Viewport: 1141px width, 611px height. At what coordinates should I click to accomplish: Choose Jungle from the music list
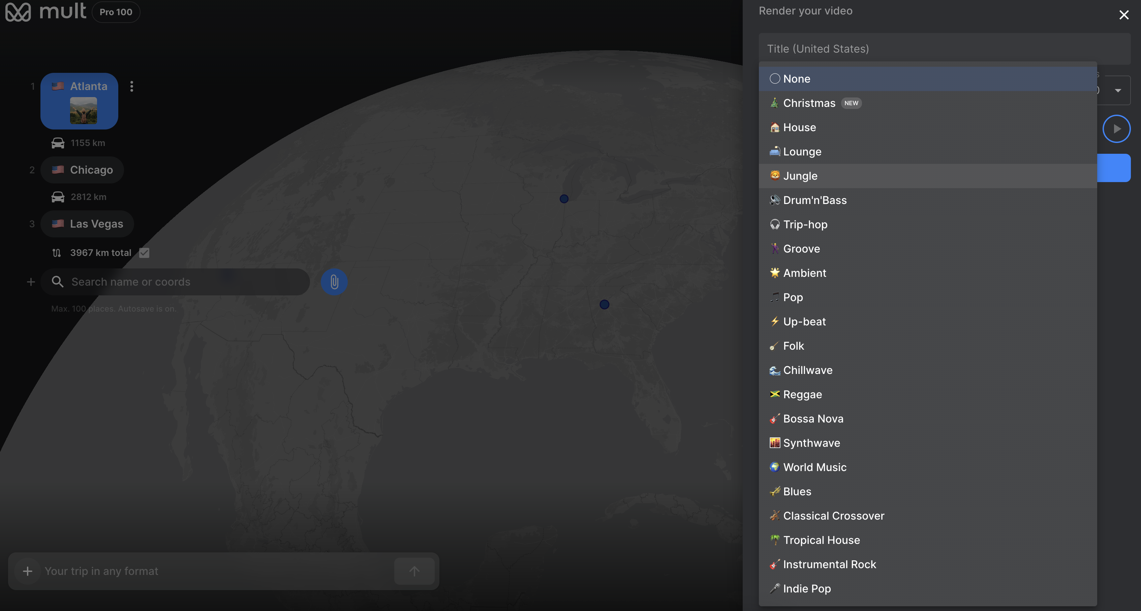point(800,176)
